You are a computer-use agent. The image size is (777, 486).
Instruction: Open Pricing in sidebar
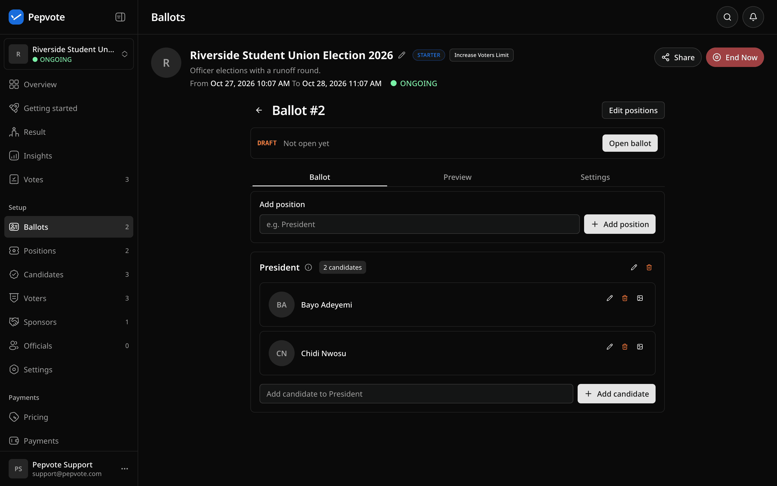[x=69, y=417]
